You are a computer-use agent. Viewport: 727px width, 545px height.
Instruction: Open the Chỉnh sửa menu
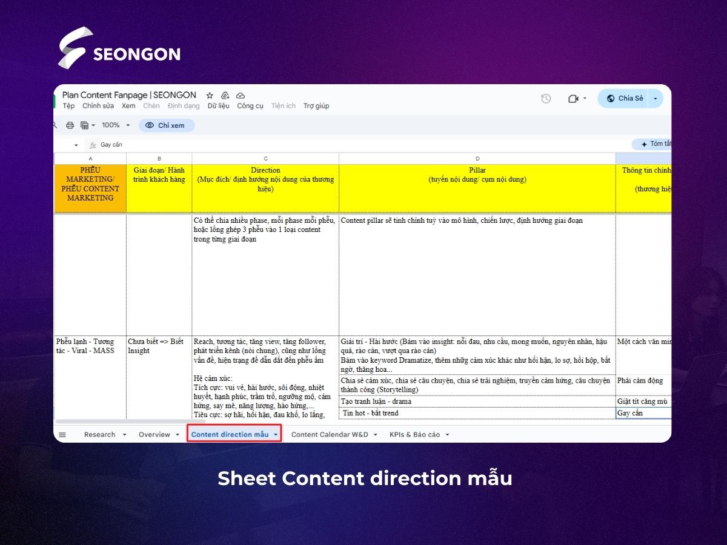[98, 106]
